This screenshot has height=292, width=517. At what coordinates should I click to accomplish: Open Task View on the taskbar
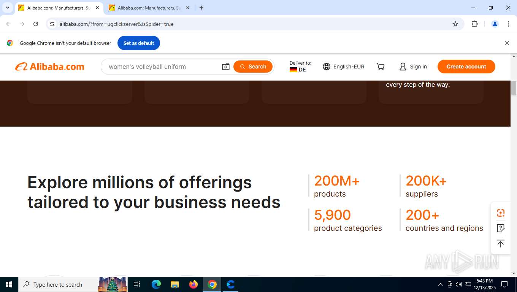pos(137,284)
